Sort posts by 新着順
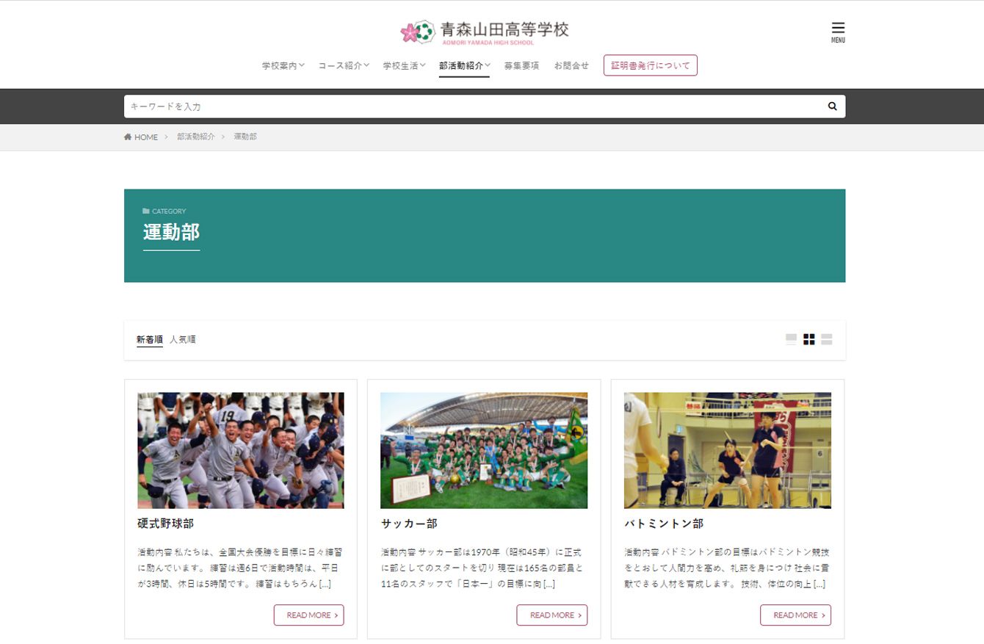 (150, 339)
